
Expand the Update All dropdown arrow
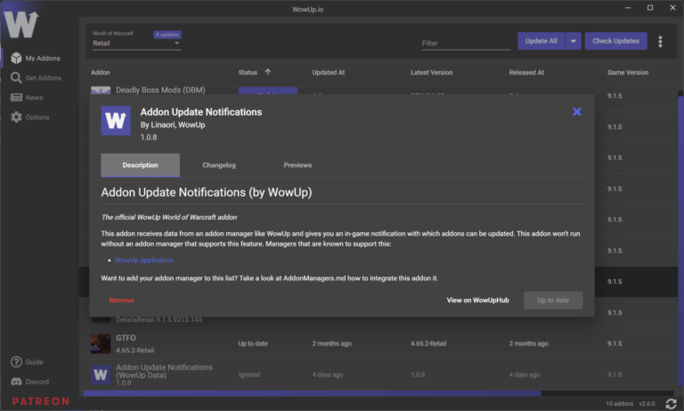(x=574, y=41)
